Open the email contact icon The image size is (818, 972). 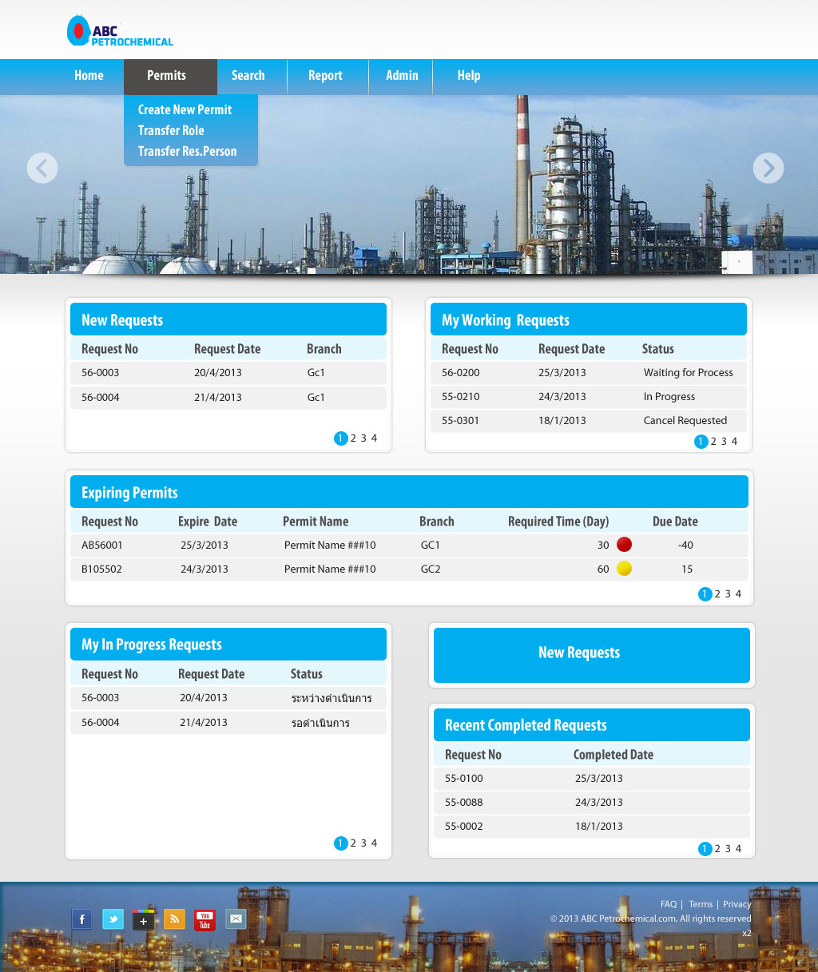tap(236, 919)
